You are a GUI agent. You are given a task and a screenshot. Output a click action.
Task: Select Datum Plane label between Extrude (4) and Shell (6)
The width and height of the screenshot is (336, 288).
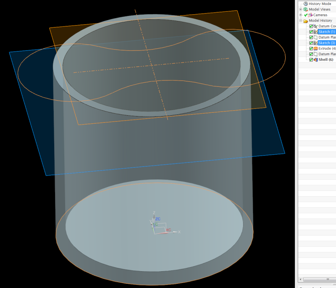[x=327, y=54]
